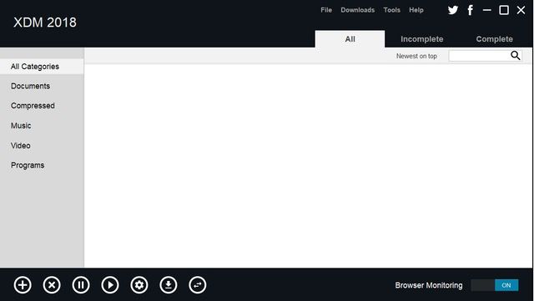Click the add new download plus icon
Viewport: 534px width, 301px height.
(23, 285)
